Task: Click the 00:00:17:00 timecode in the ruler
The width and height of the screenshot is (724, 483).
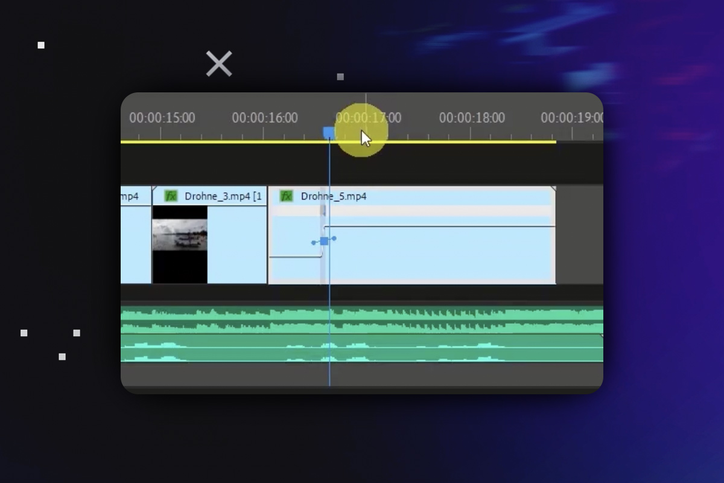Action: pyautogui.click(x=368, y=118)
